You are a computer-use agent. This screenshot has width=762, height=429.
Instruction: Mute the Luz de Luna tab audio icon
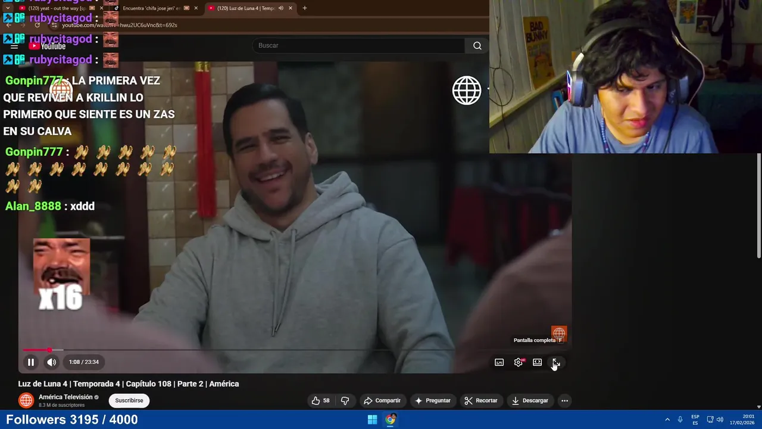pos(280,8)
